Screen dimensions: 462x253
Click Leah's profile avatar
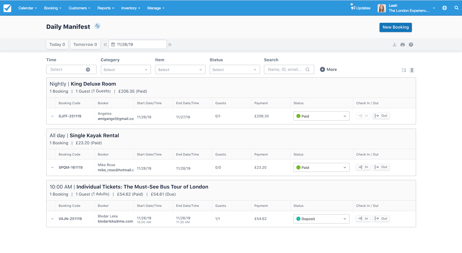tap(382, 8)
